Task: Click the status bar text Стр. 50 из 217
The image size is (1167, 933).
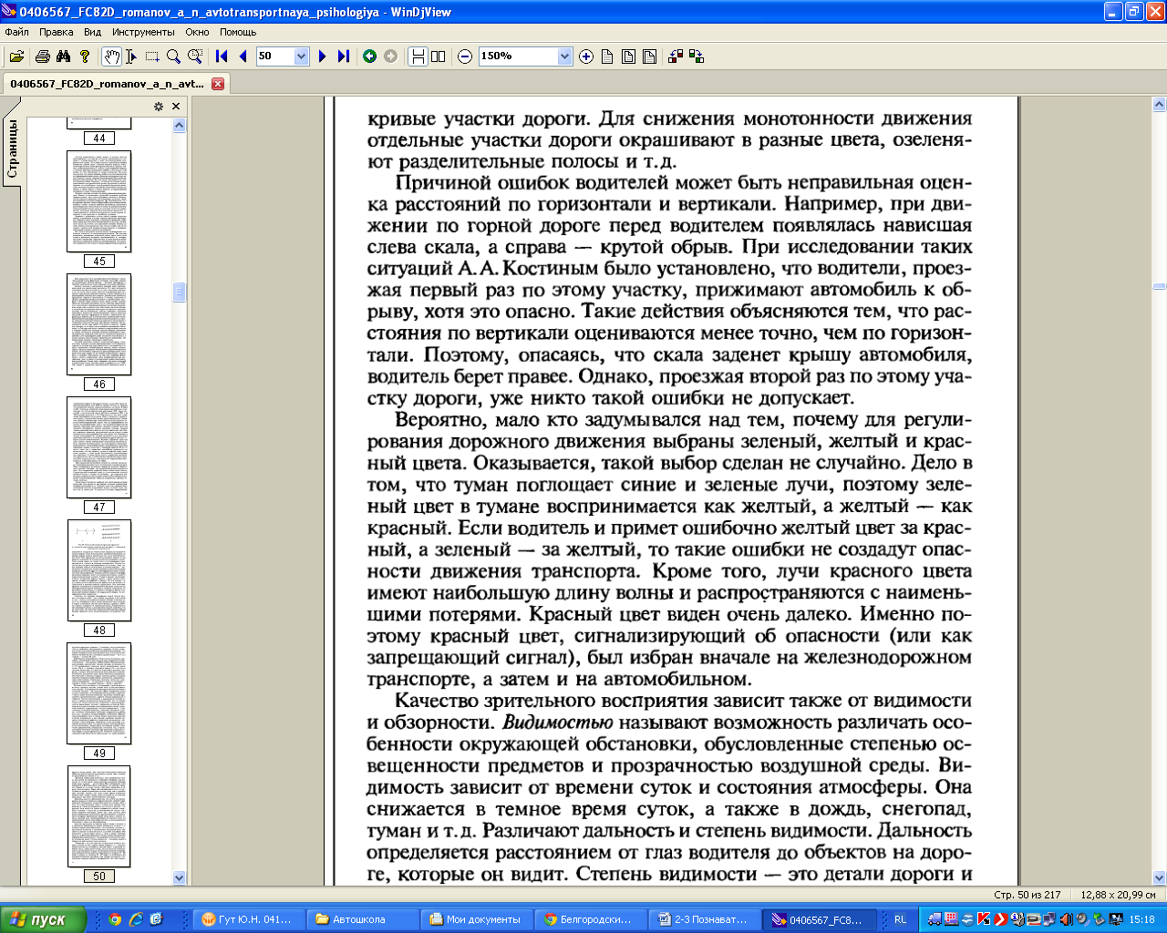Action: coord(1028,895)
